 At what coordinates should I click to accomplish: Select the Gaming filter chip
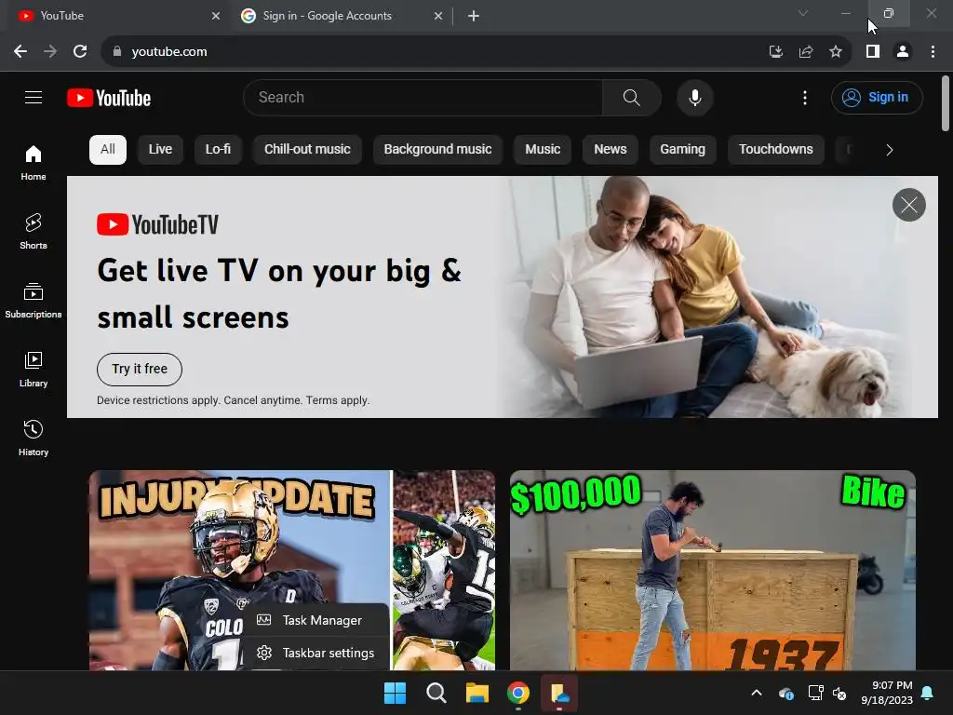pos(682,150)
